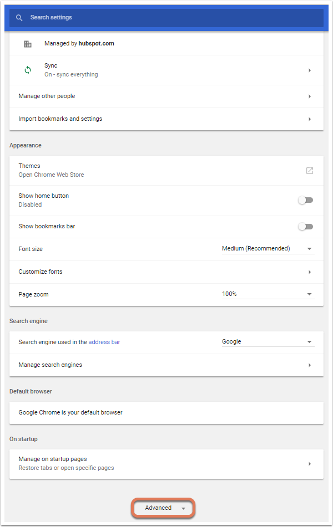Toggle Show home button switch

coord(305,200)
